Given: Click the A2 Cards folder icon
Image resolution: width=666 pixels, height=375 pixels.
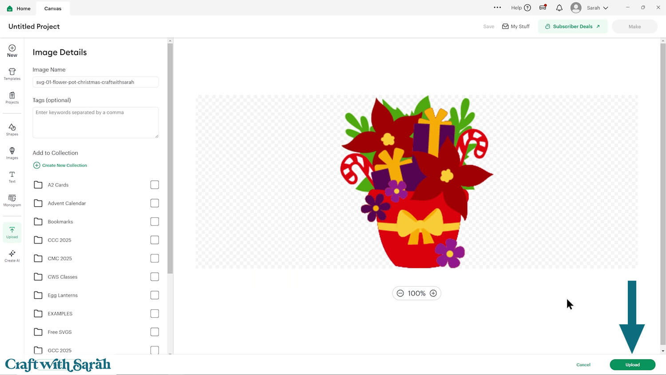Looking at the screenshot, I should tap(38, 185).
